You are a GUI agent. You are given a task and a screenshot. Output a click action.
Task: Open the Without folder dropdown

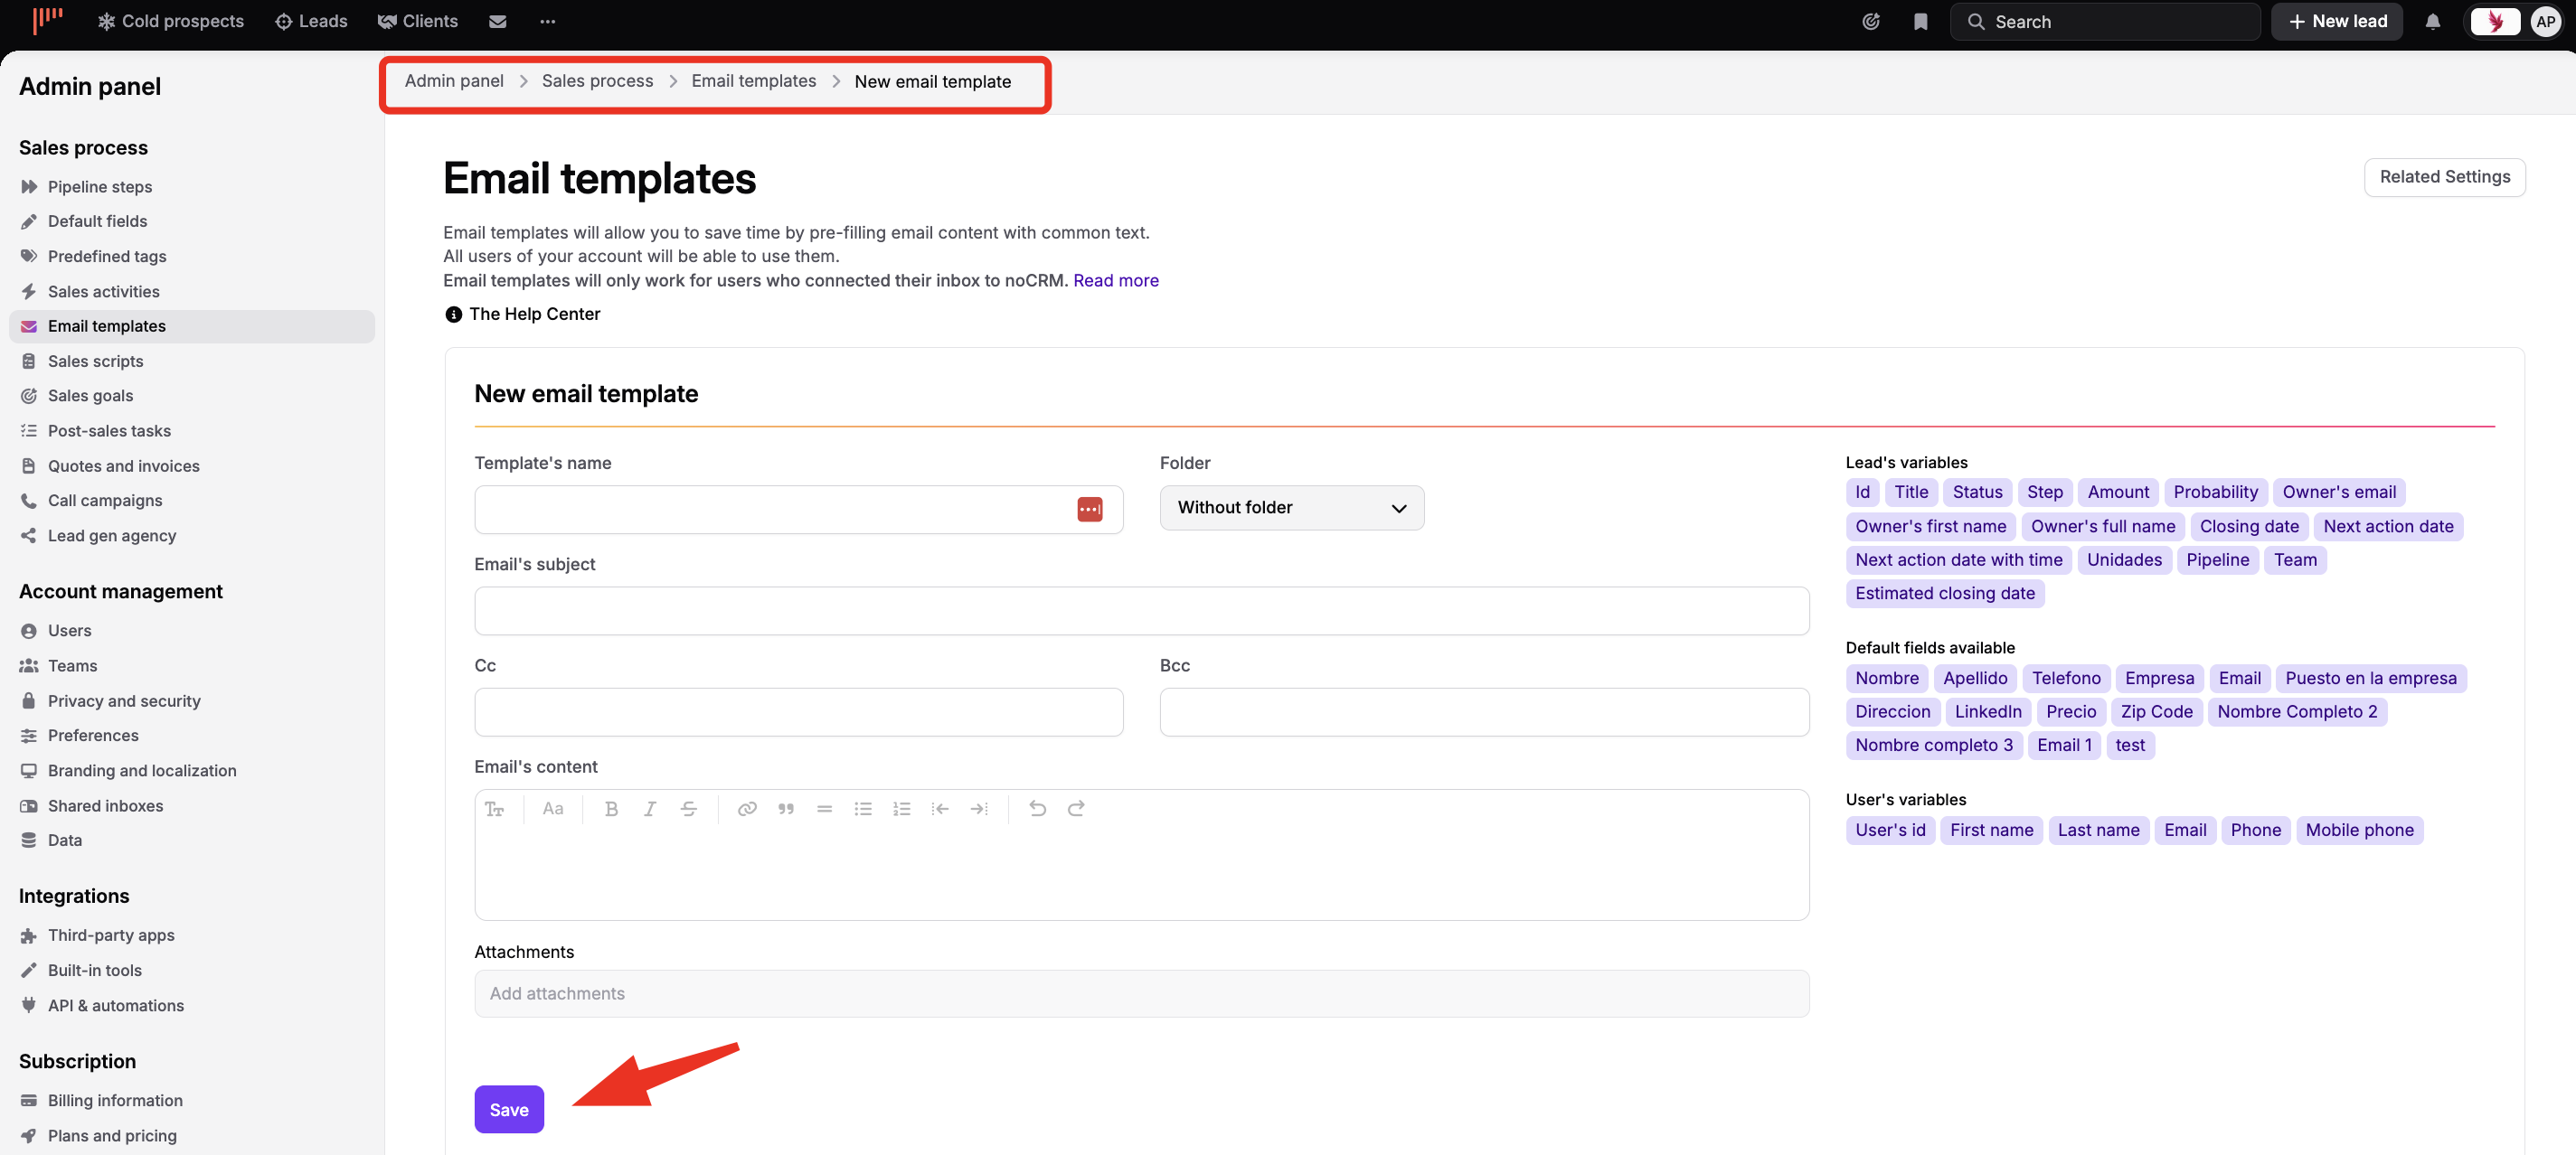click(1291, 508)
